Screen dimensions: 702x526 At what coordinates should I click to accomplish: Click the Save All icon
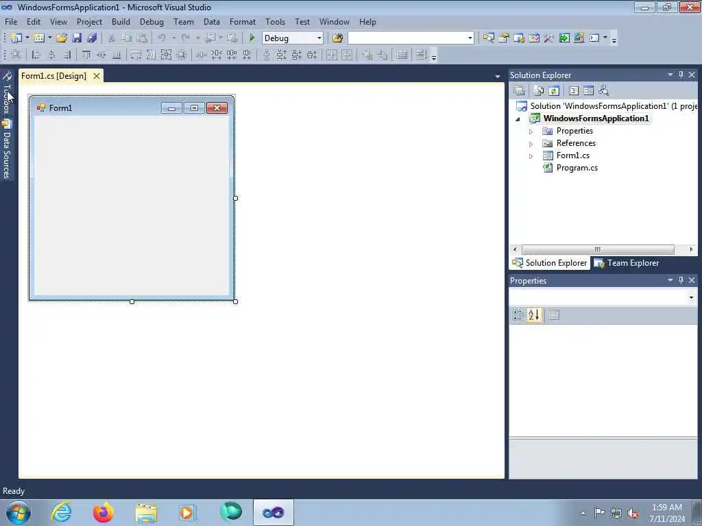pos(92,38)
